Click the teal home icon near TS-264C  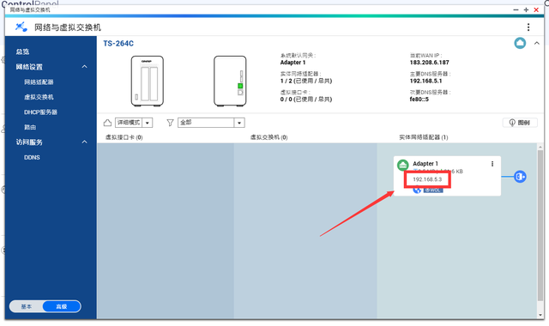tap(520, 43)
